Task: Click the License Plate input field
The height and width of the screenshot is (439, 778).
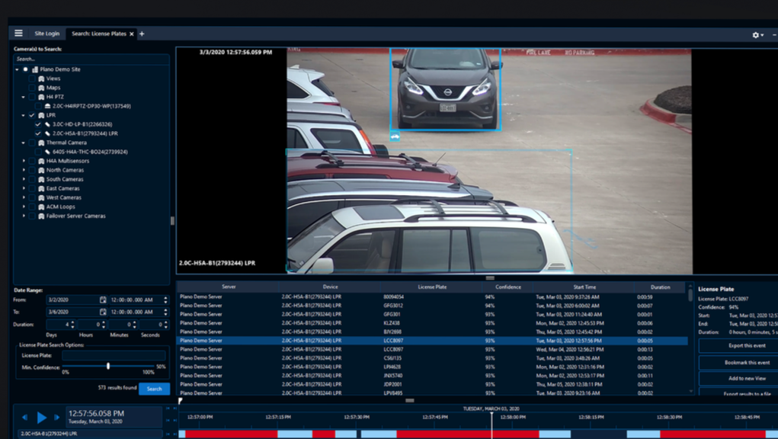Action: [x=114, y=355]
